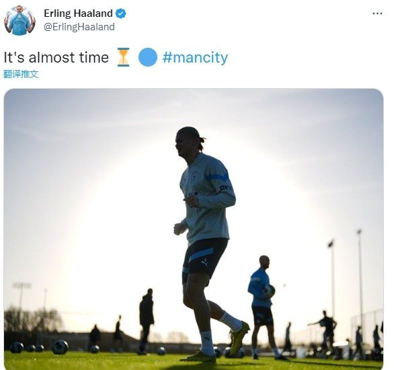The image size is (394, 370).
Task: Click the blue circle emoji
Action: pos(148,57)
